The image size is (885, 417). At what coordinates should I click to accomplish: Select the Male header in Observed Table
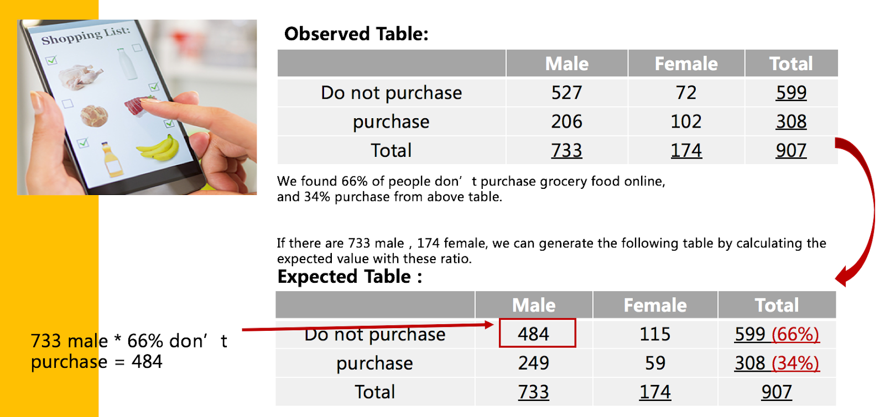coord(567,64)
